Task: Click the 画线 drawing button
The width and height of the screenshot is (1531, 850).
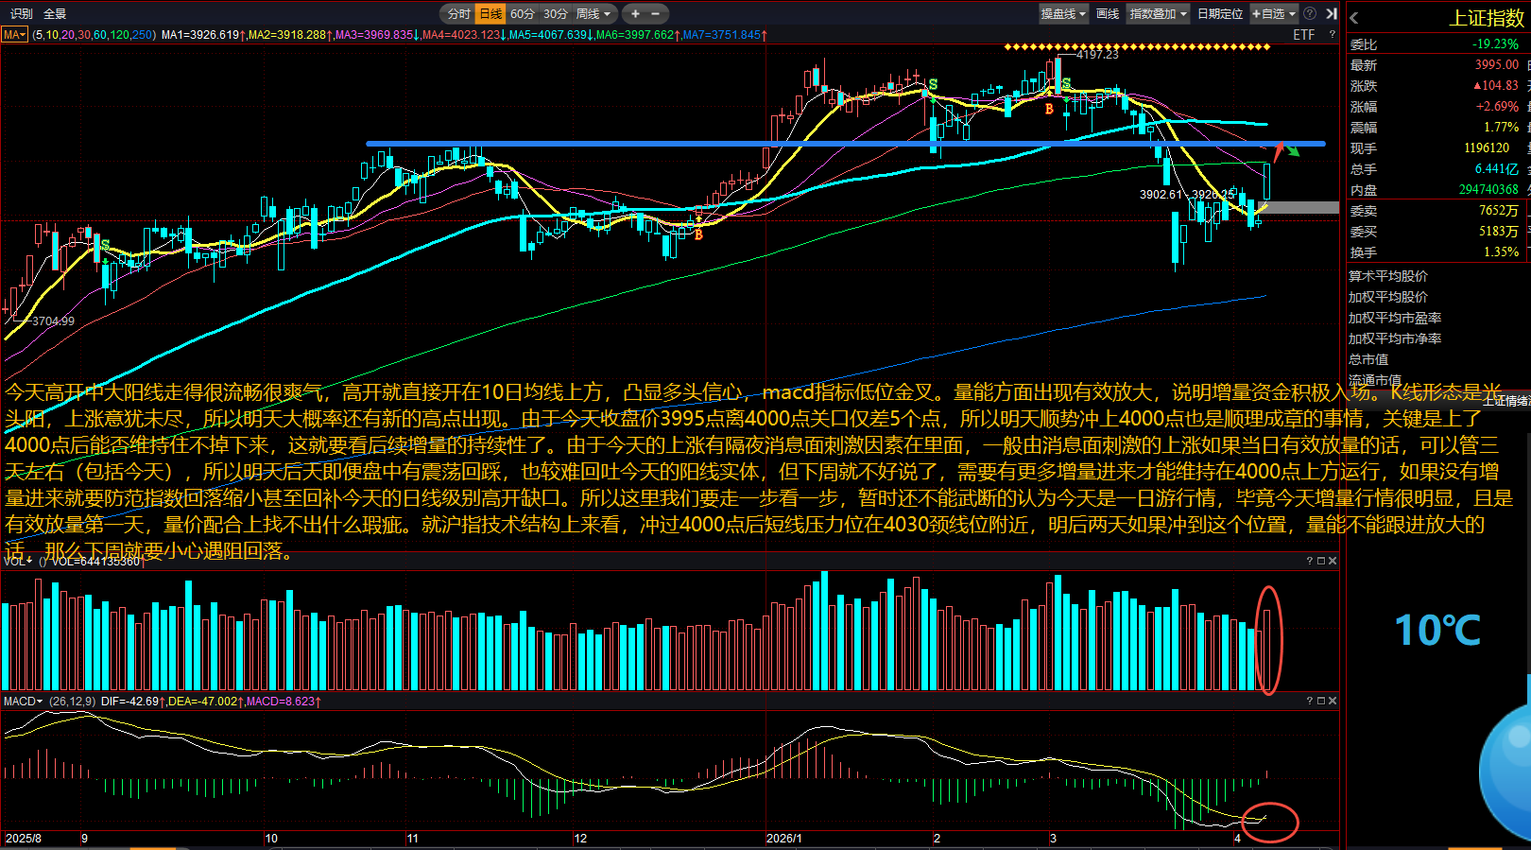Action: coord(1108,13)
